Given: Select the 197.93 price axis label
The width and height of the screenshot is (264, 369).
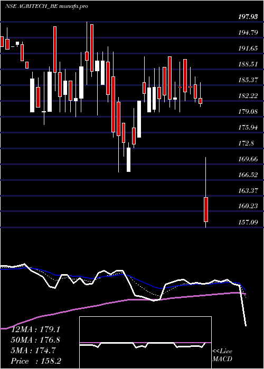Looking at the screenshot, I should (248, 17).
